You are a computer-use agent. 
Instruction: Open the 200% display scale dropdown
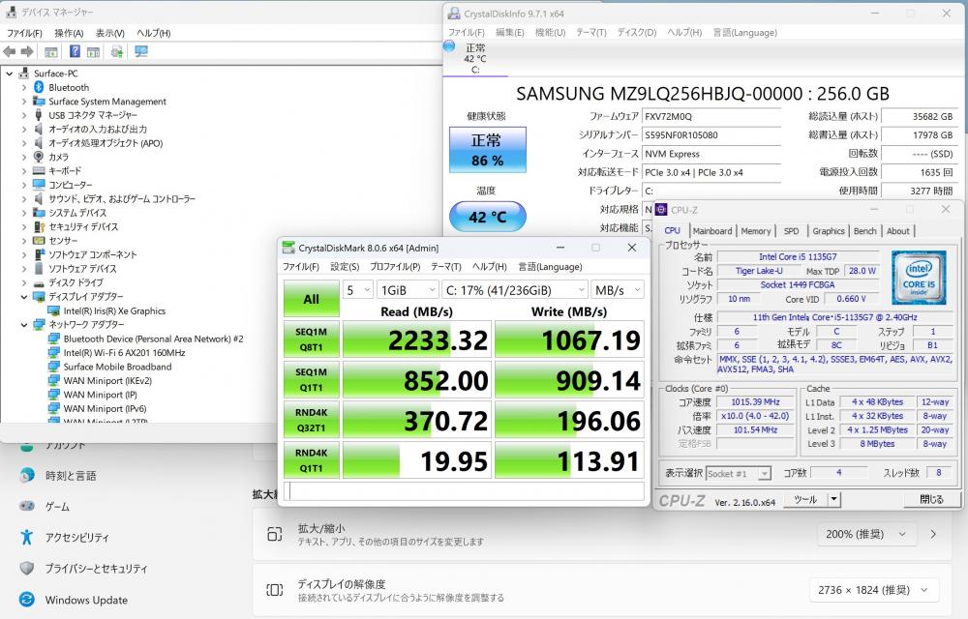point(864,534)
